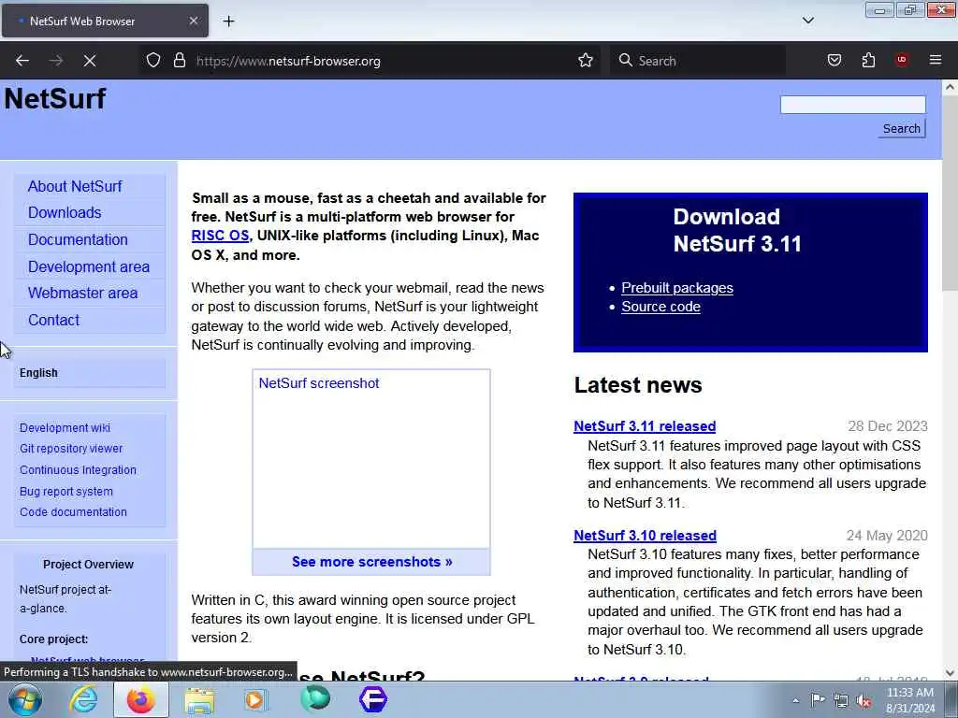
Task: Select the English language entry
Action: [38, 373]
